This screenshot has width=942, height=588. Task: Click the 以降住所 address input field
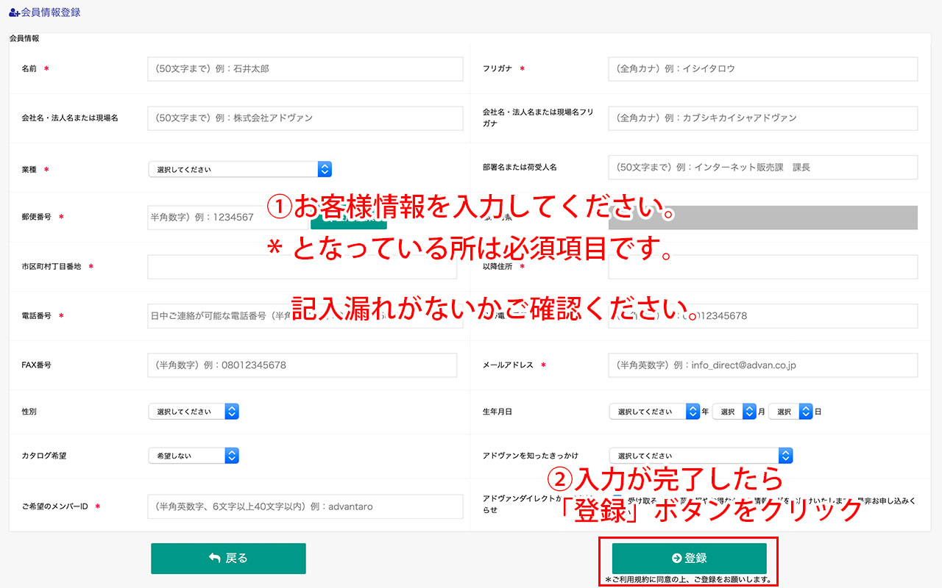[x=762, y=267]
